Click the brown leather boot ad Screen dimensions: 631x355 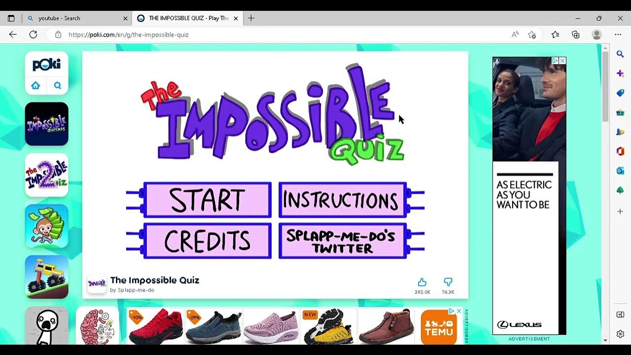pyautogui.click(x=386, y=326)
